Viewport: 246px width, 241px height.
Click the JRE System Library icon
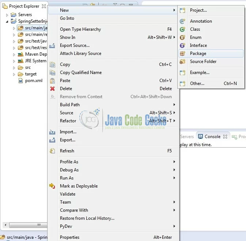tap(20, 61)
